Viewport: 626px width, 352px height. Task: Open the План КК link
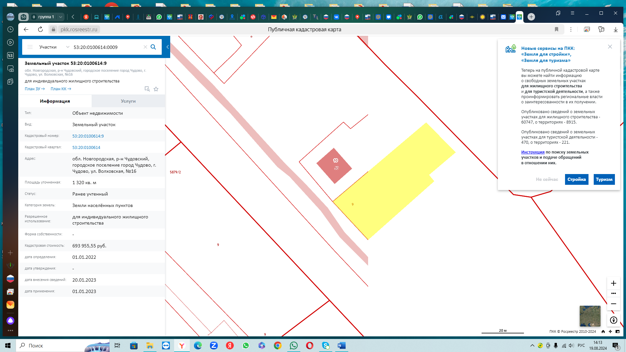coord(61,89)
